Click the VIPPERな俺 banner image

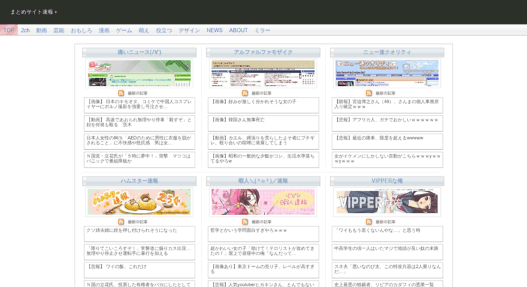387,202
